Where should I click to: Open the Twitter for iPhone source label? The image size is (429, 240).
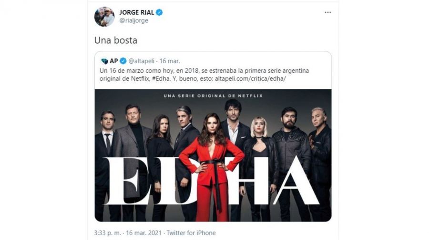(x=191, y=233)
